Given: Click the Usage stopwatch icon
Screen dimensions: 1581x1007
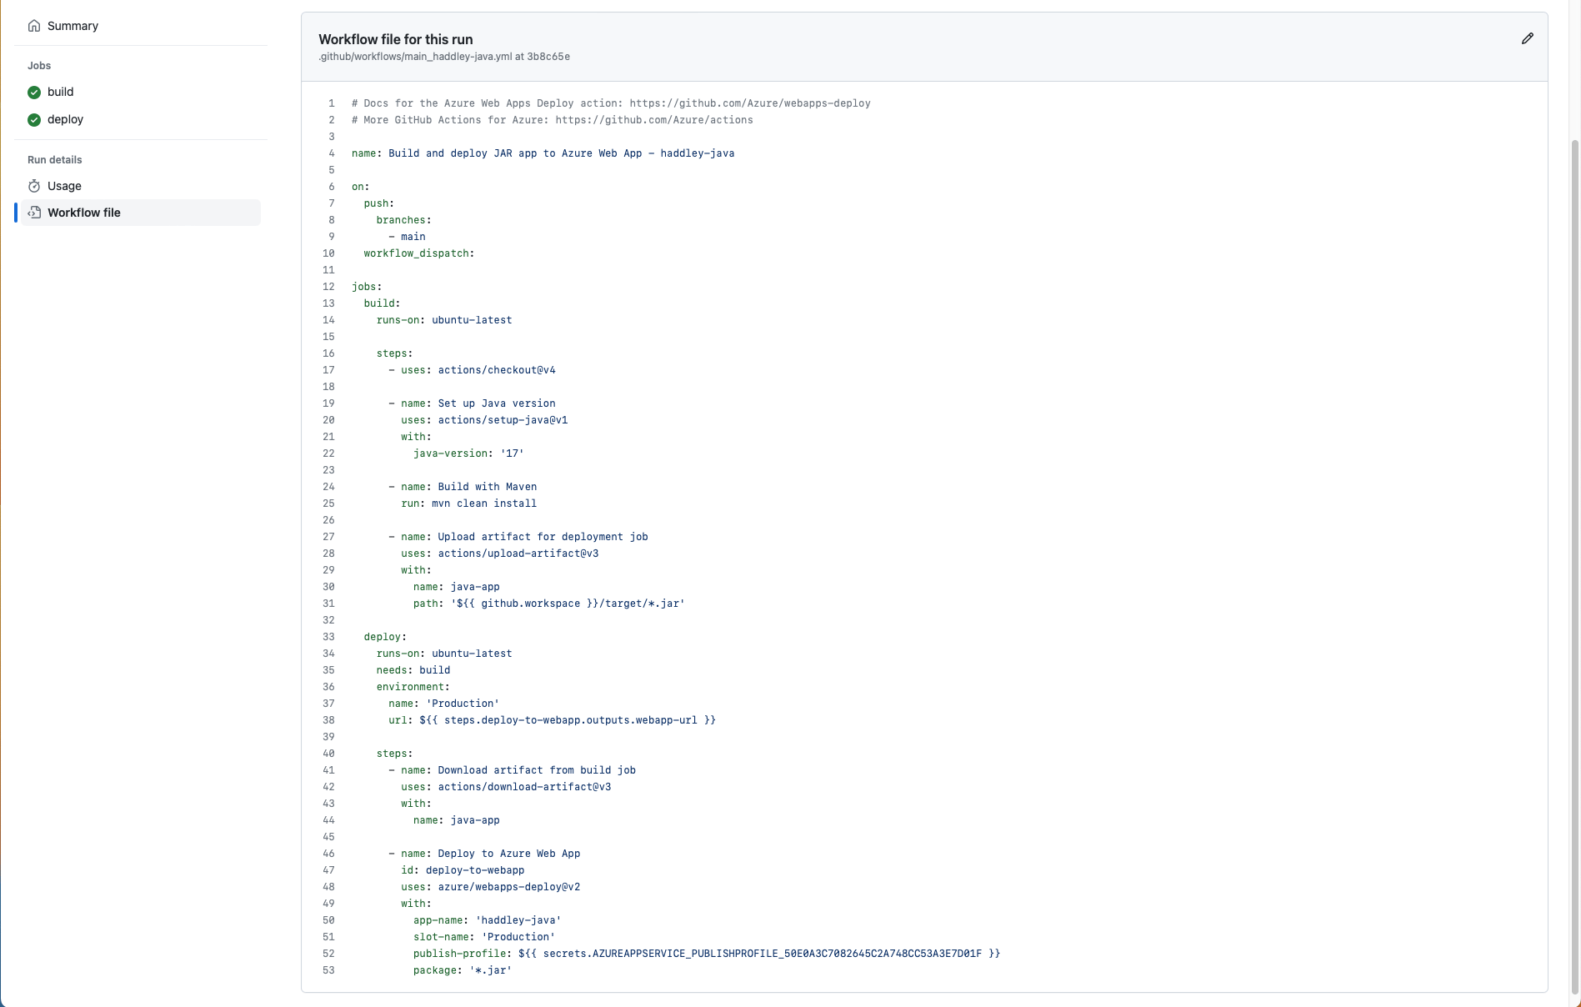Looking at the screenshot, I should point(34,186).
